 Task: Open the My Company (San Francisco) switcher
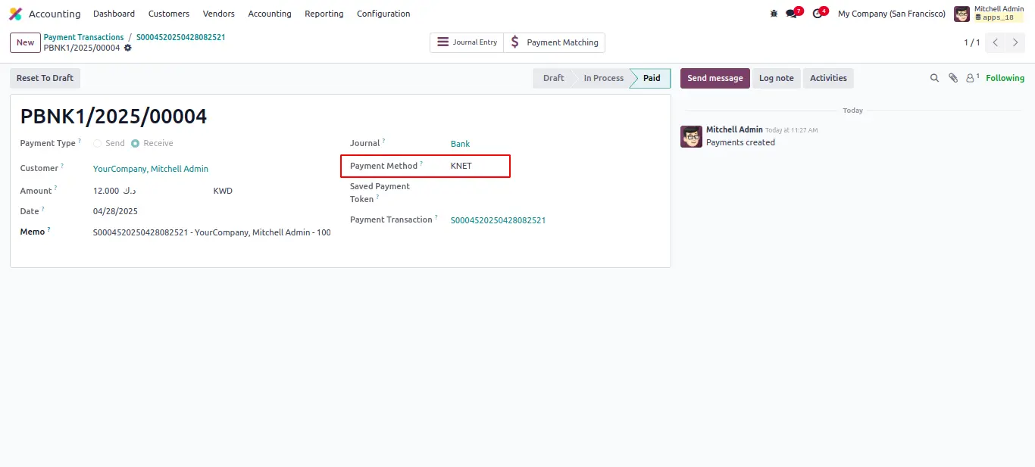[x=892, y=14]
